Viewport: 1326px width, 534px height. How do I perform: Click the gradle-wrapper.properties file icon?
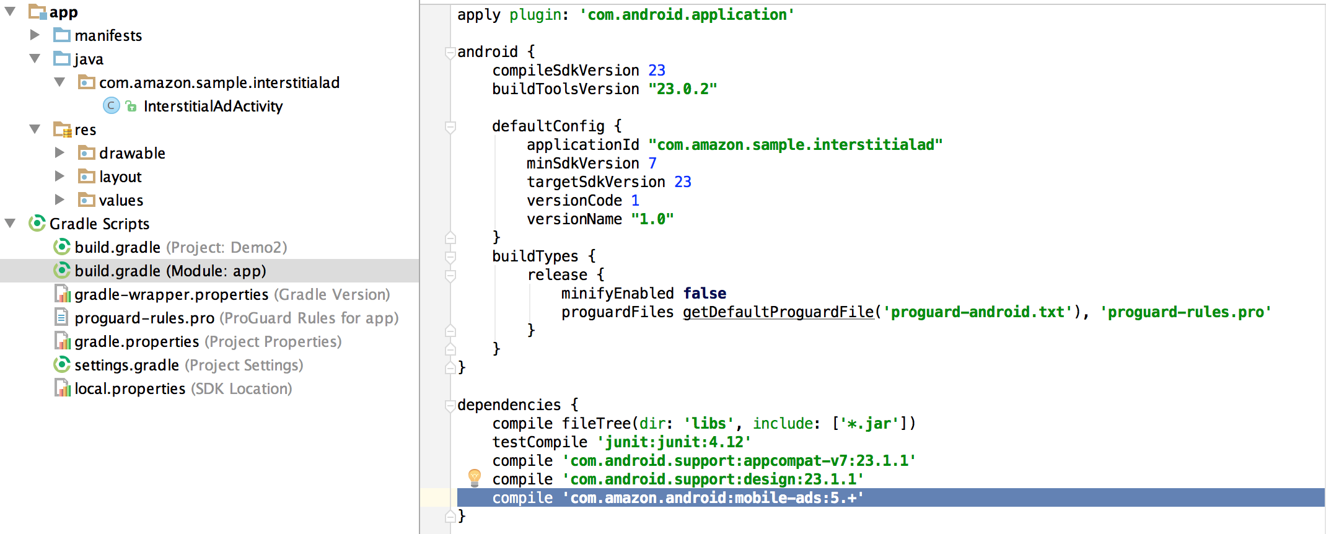(x=62, y=294)
